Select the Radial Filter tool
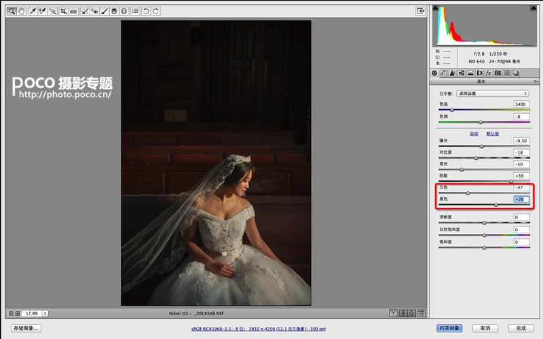 [124, 11]
